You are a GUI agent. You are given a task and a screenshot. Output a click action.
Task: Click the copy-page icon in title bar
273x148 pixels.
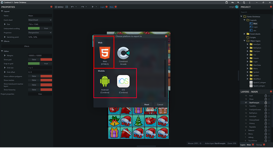point(244,2)
